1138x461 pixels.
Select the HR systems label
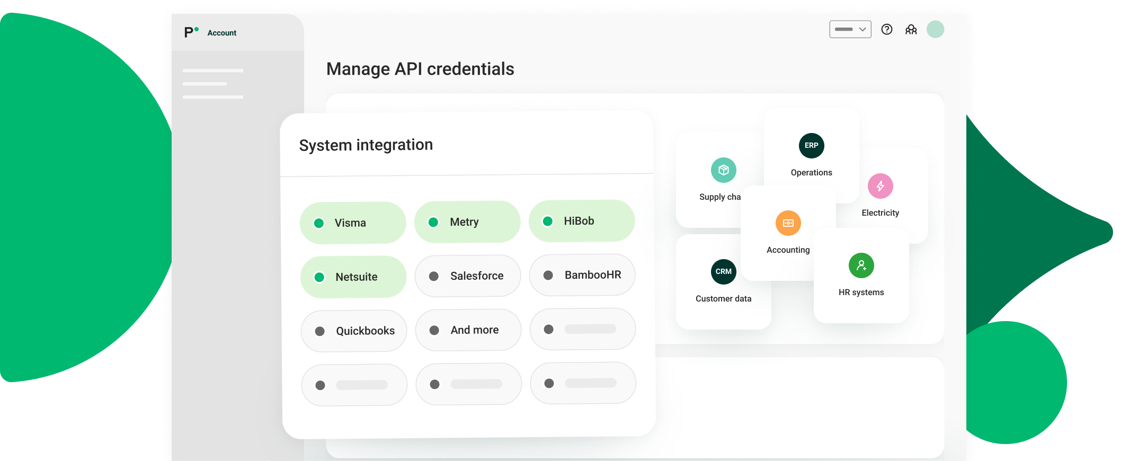(861, 292)
